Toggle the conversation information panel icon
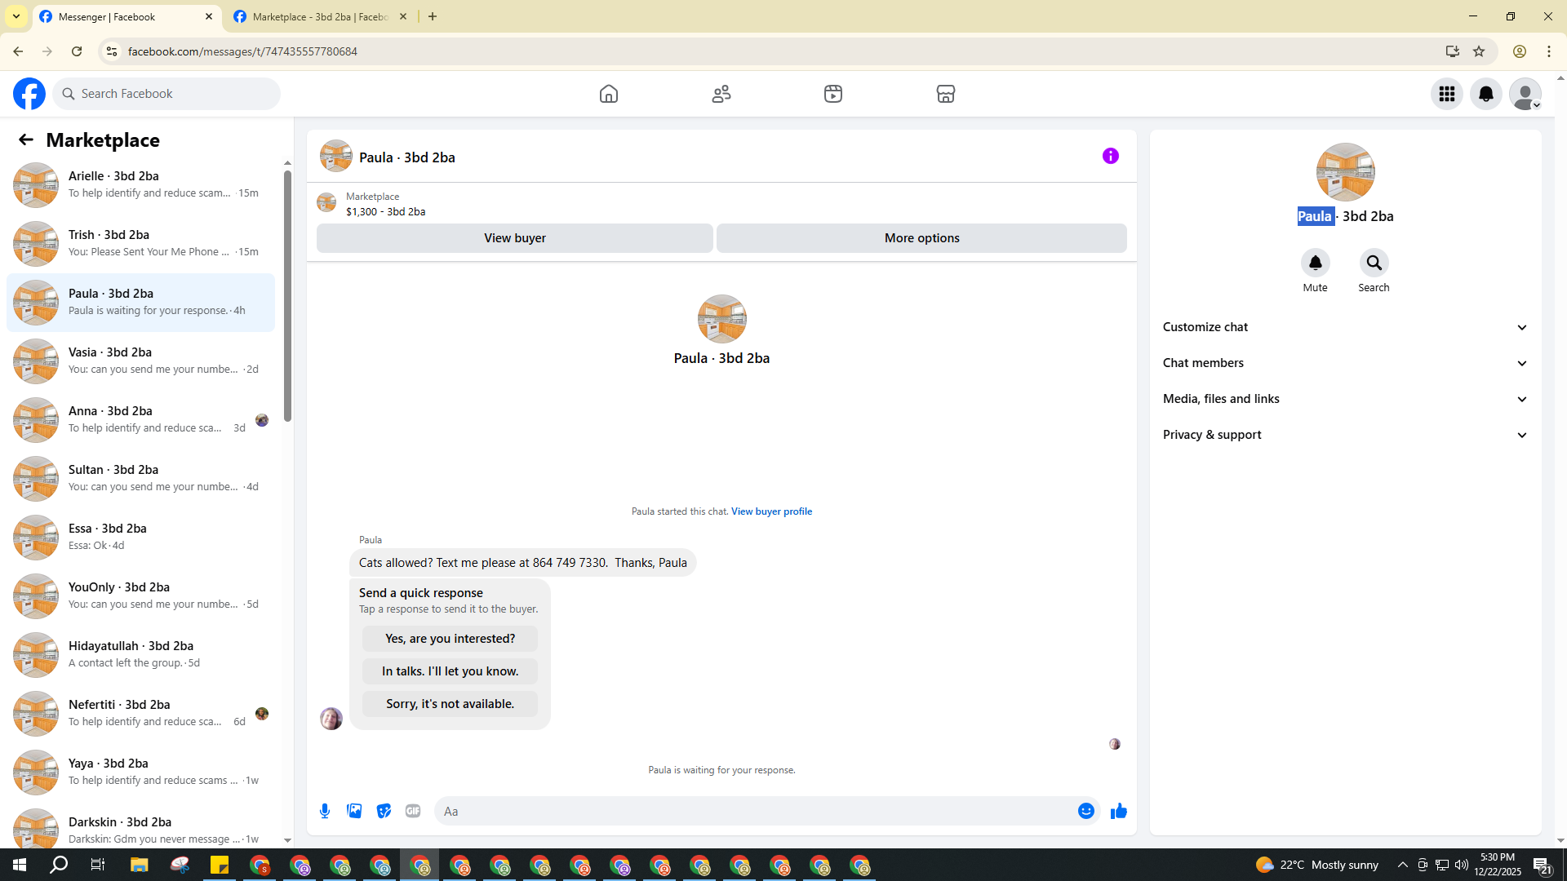The height and width of the screenshot is (881, 1567). click(1110, 156)
